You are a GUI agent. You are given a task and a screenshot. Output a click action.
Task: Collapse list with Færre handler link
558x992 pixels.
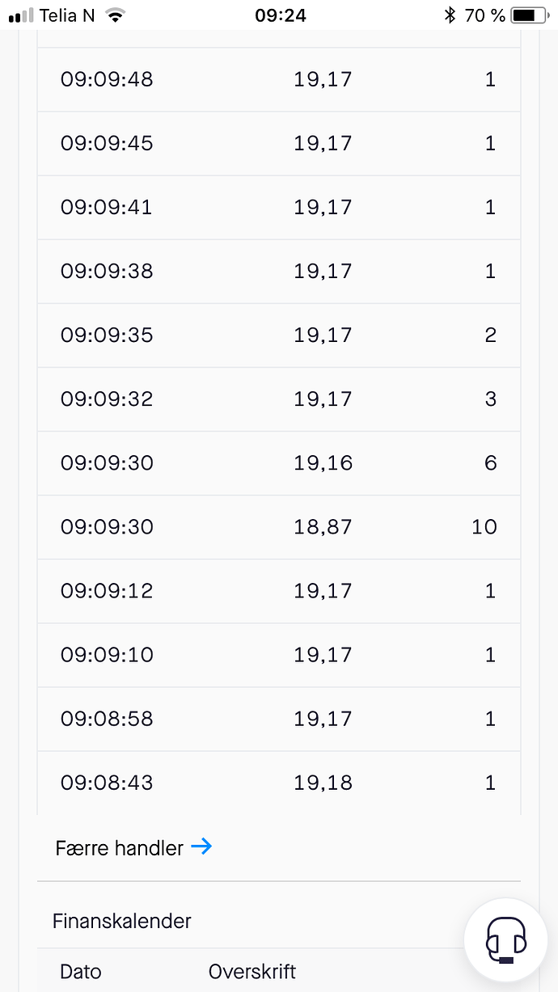tap(133, 847)
